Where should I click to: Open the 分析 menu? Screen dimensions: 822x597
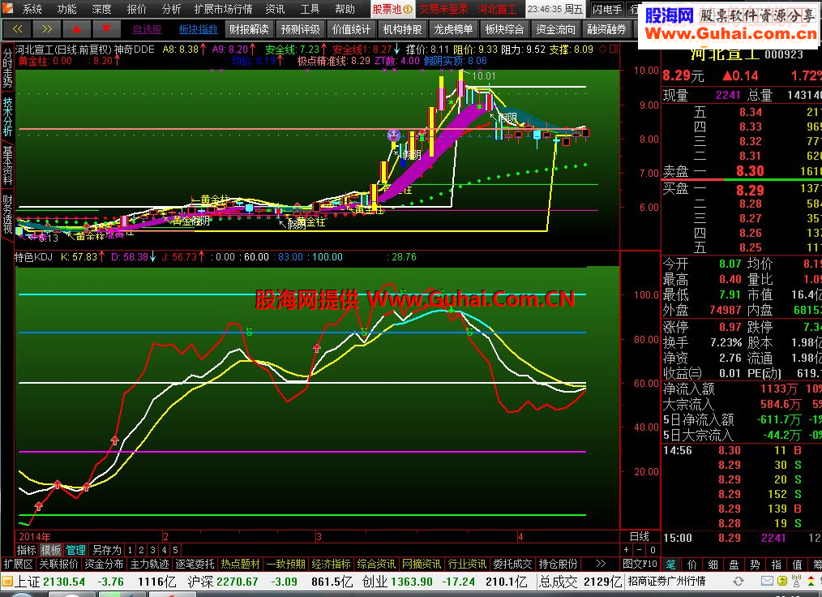pos(171,9)
